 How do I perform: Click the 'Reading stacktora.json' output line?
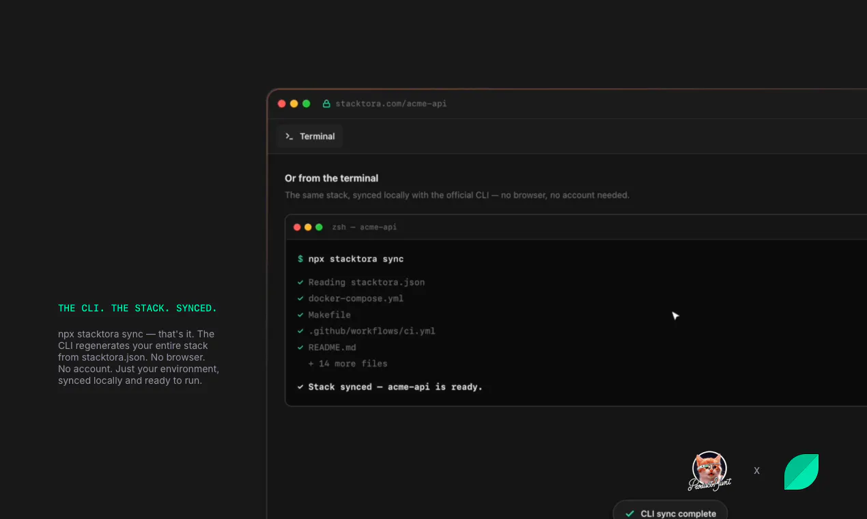pos(367,282)
